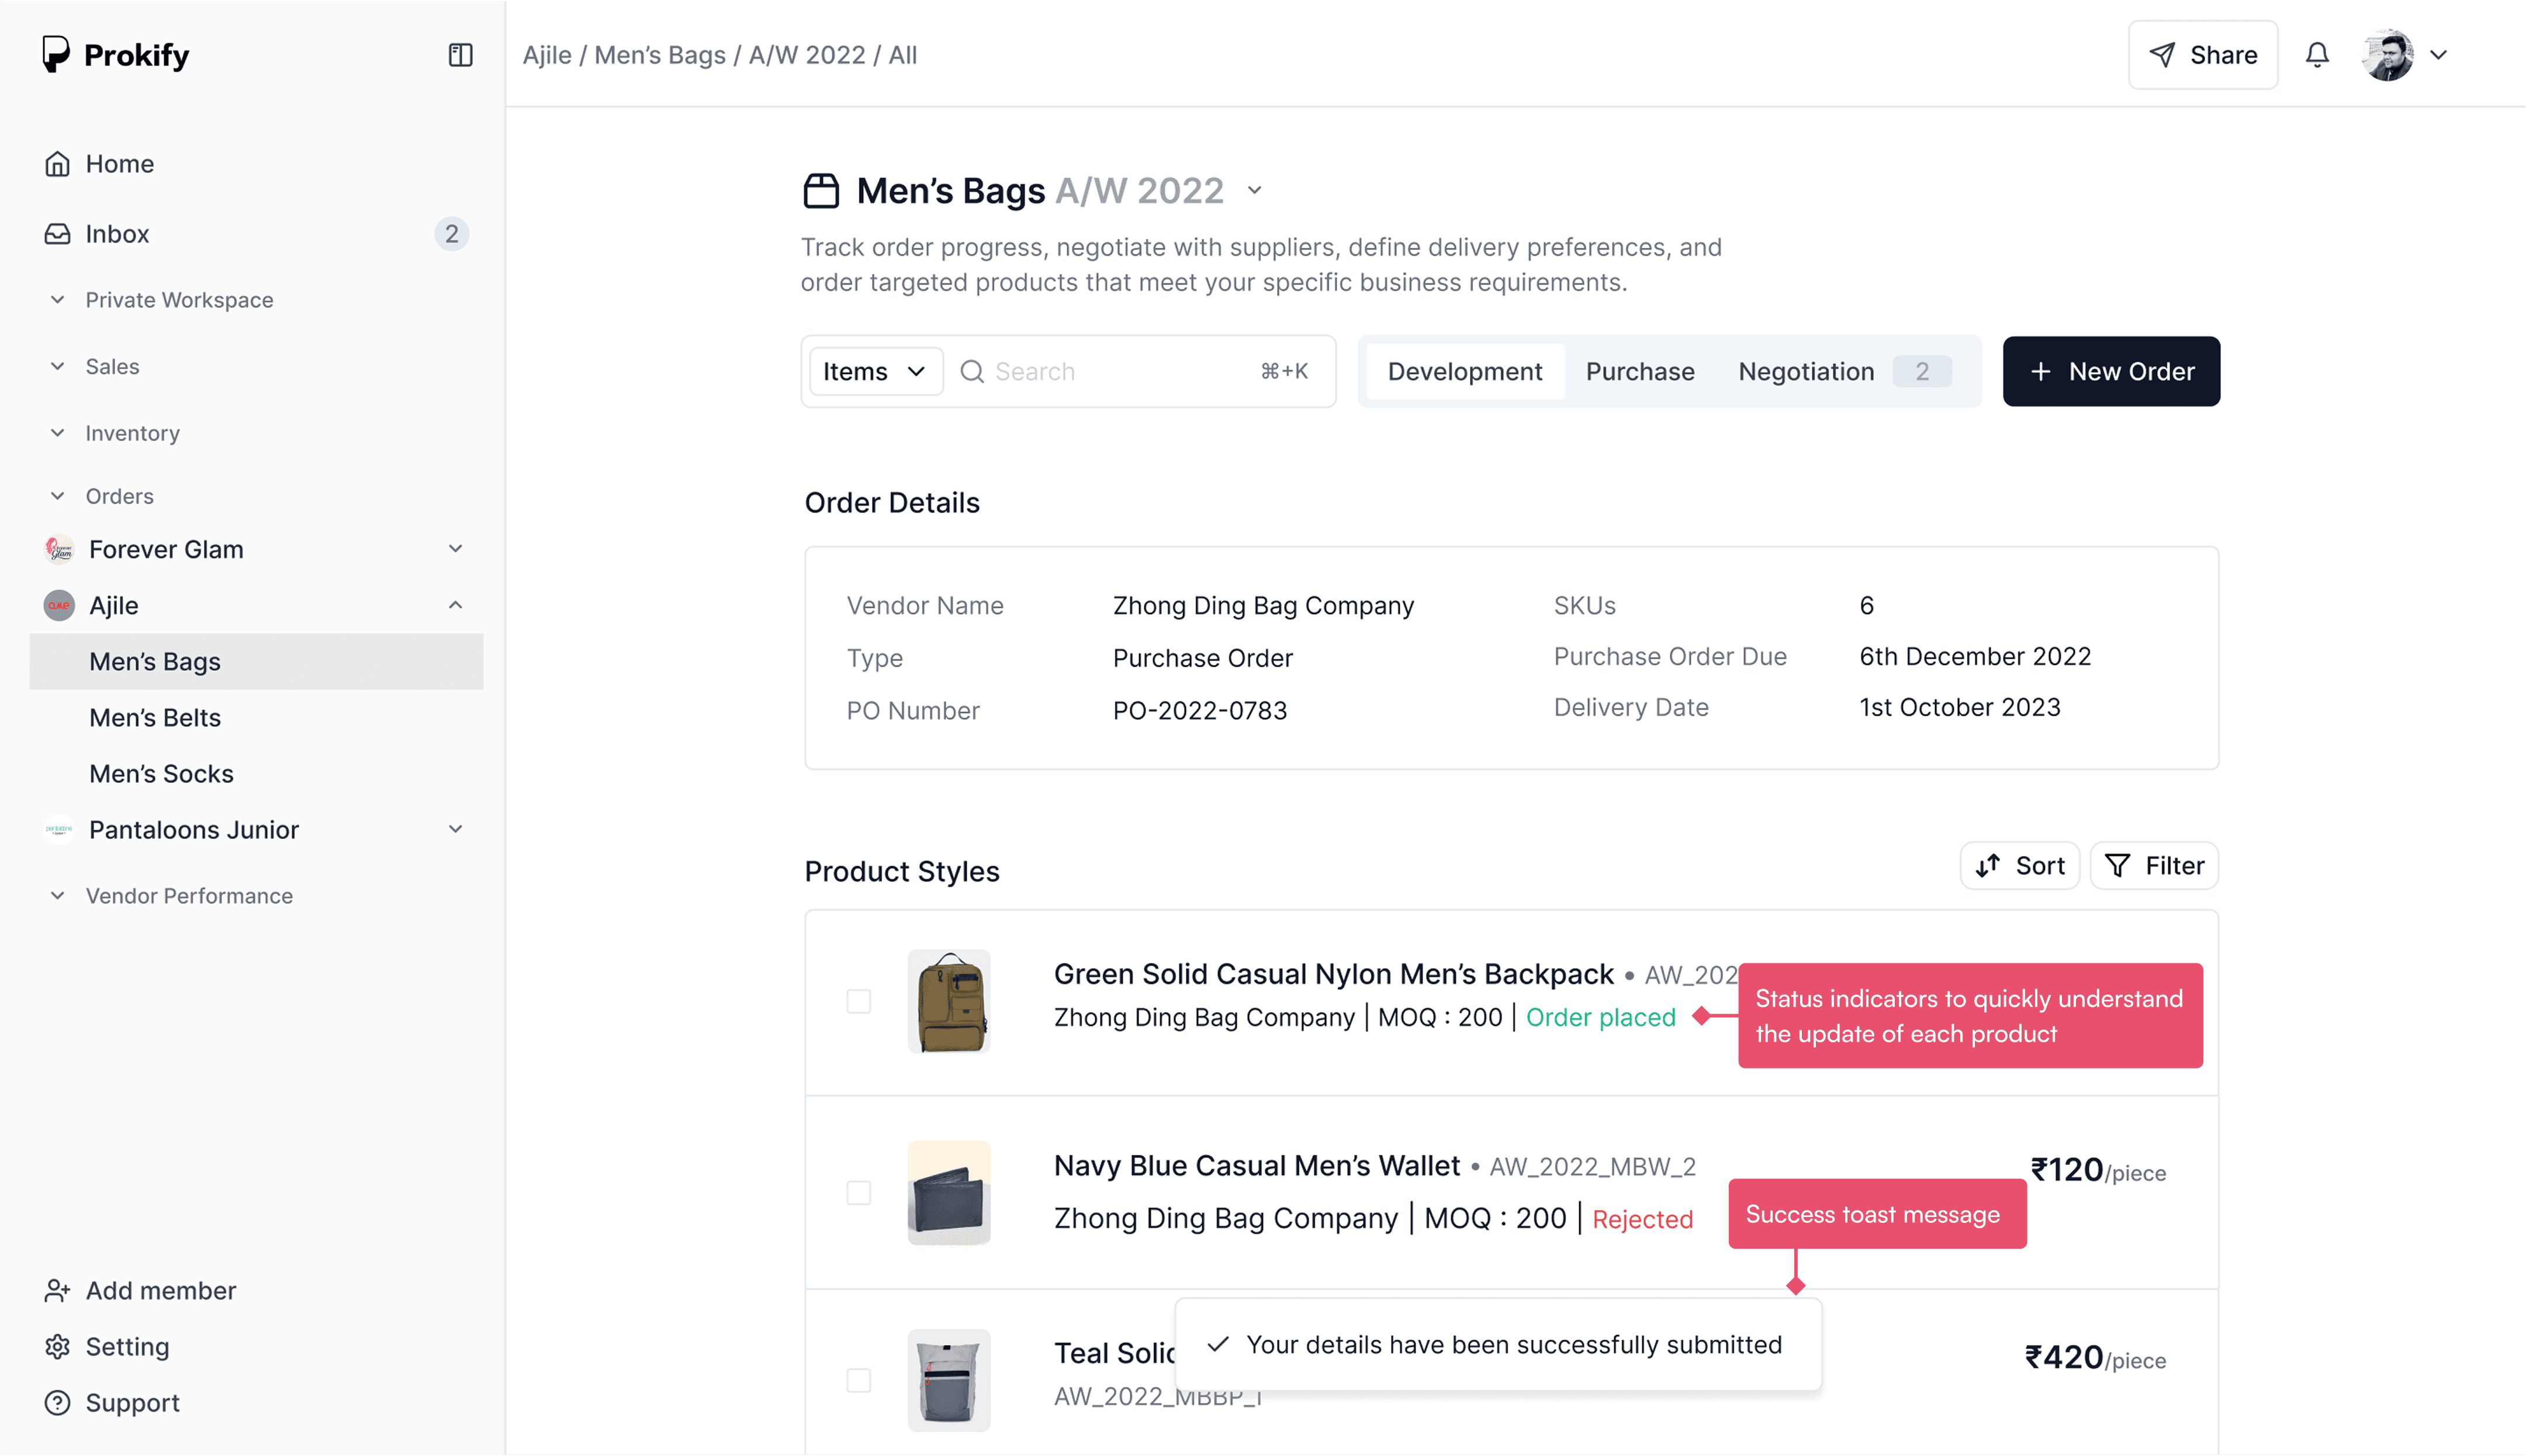Collapse sidebar with the panel toggle icon

coord(460,55)
